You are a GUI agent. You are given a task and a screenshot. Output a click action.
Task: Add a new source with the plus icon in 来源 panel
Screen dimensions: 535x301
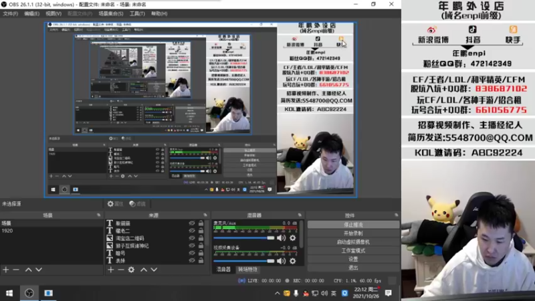(x=111, y=270)
